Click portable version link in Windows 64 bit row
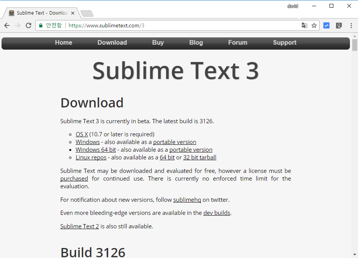This screenshot has width=358, height=258. pos(191,150)
